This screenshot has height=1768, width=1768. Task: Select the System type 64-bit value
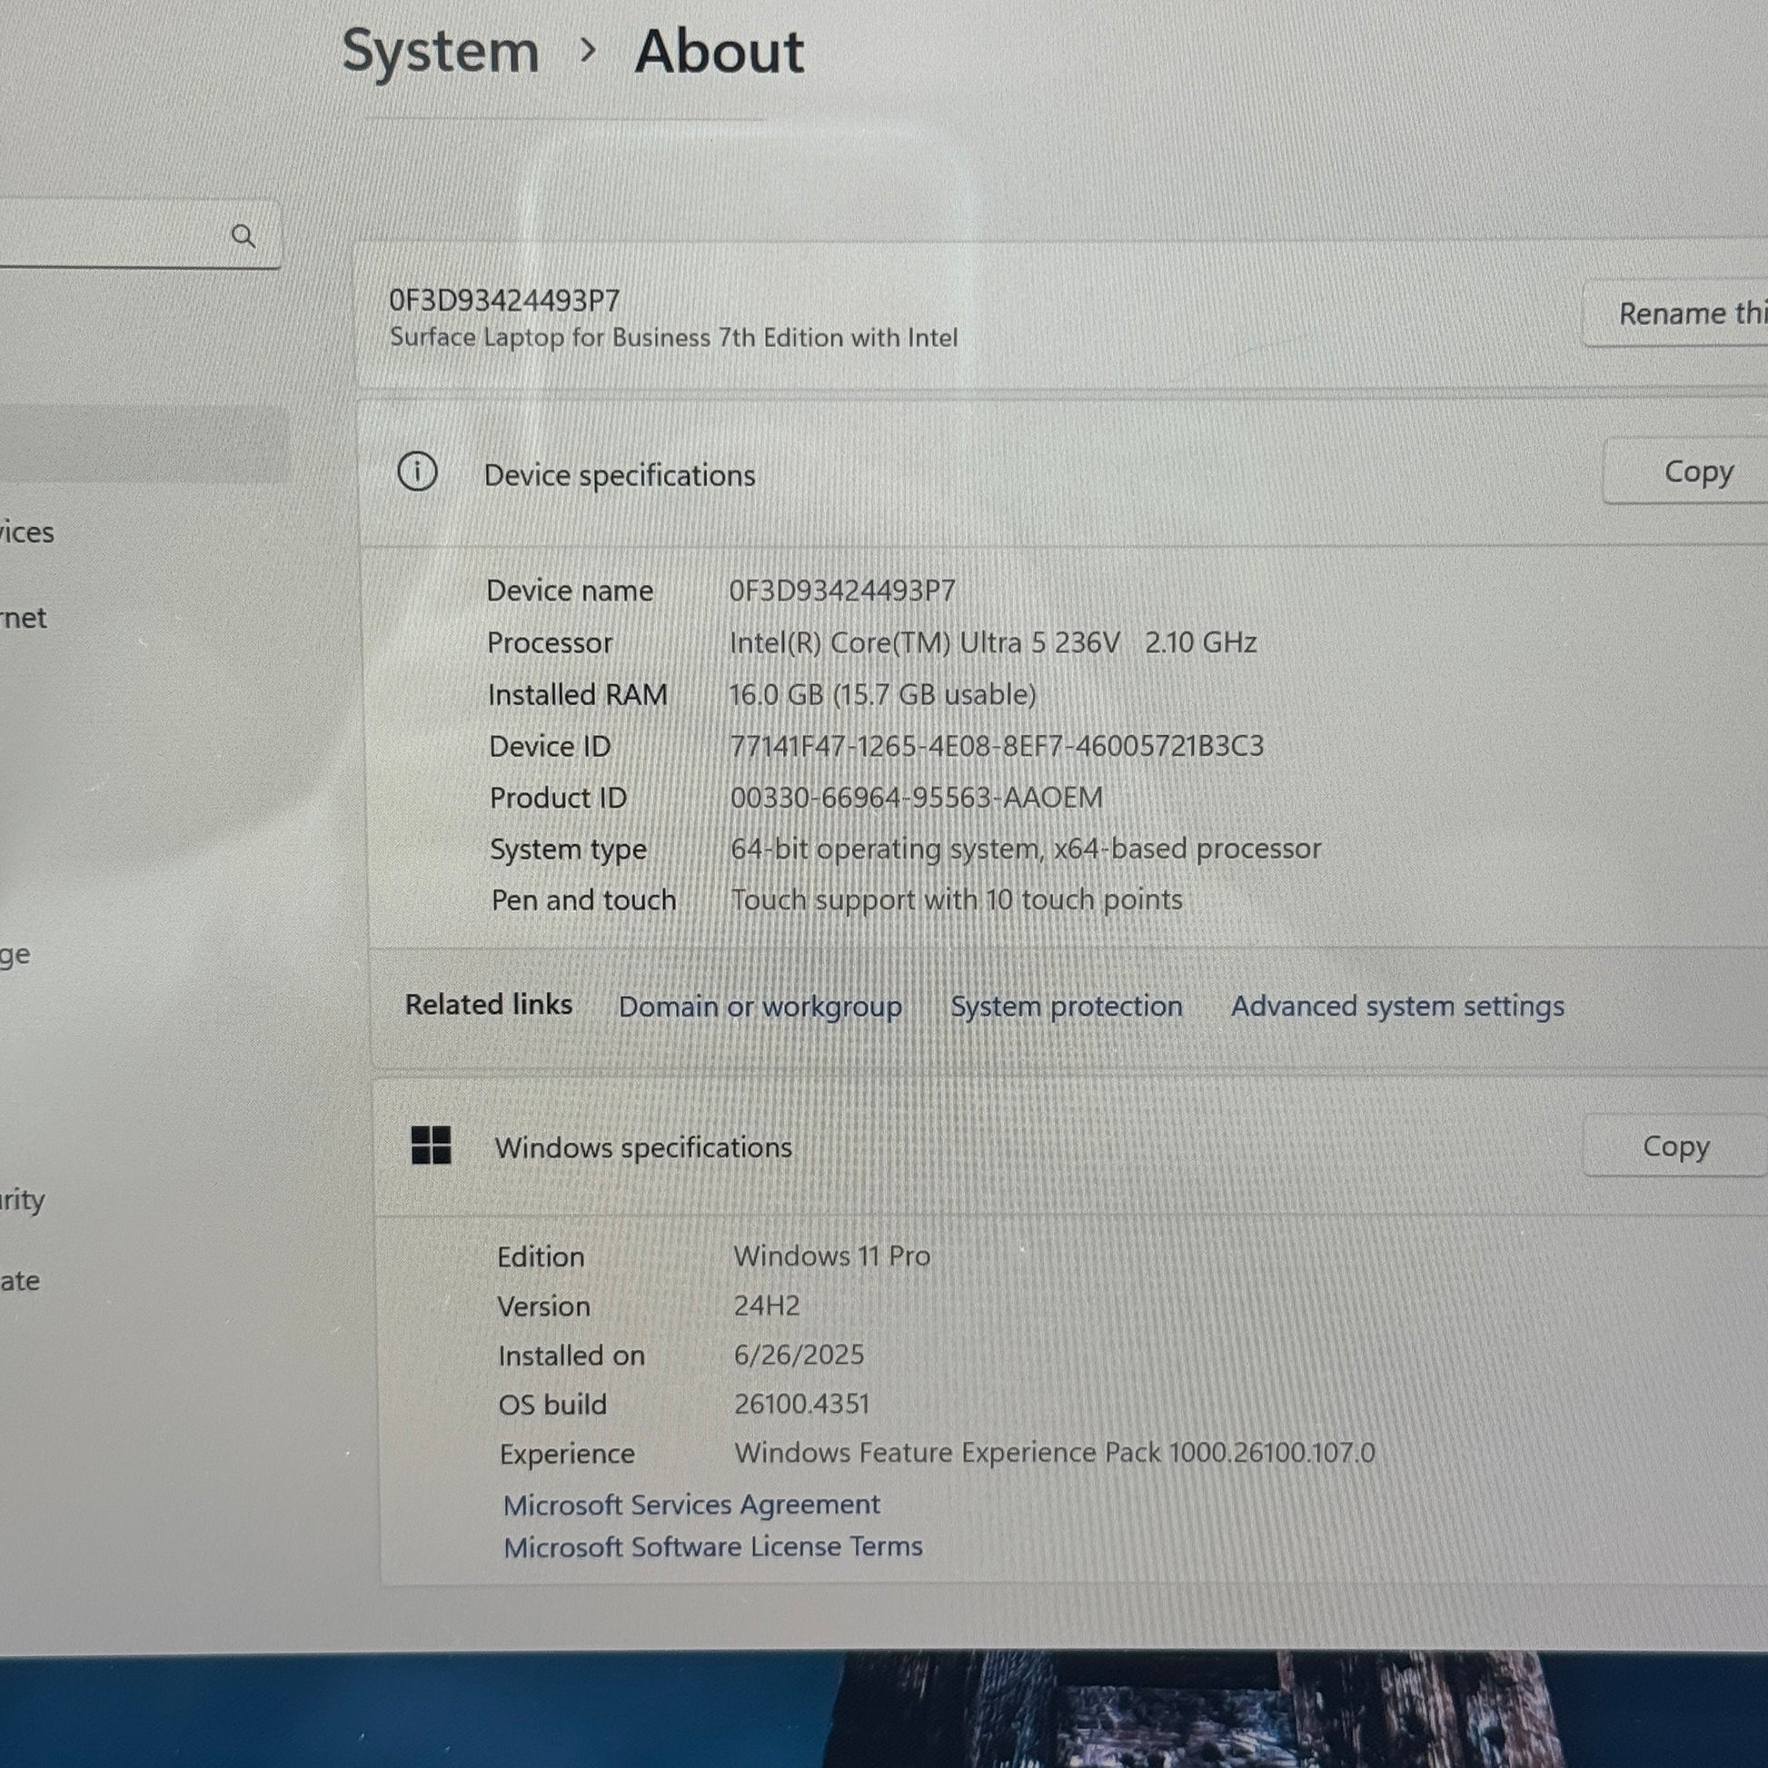(x=1025, y=849)
